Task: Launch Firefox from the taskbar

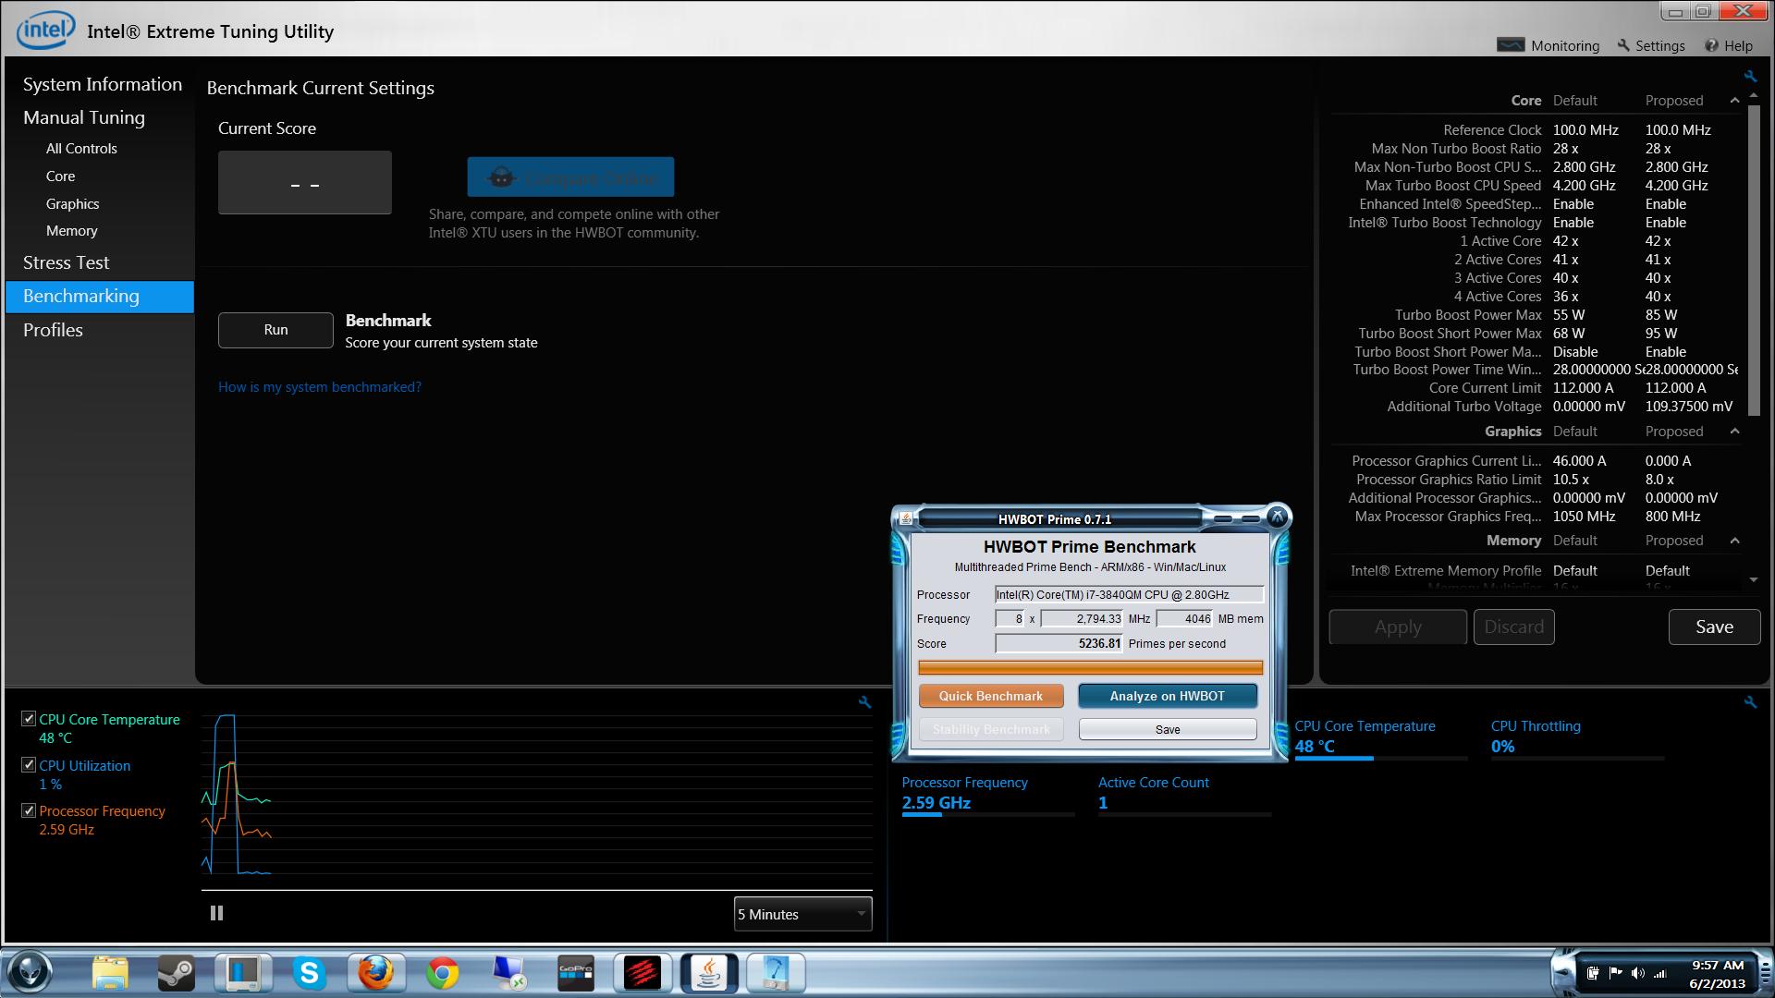Action: tap(375, 973)
